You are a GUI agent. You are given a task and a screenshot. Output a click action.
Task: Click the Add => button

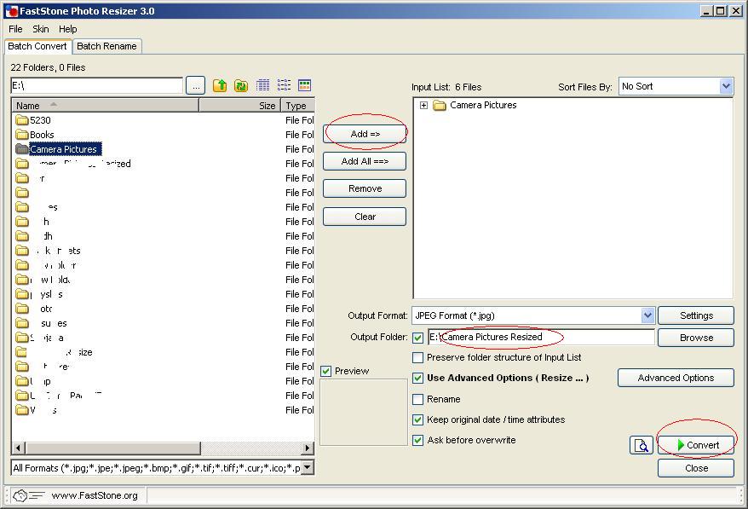click(365, 134)
